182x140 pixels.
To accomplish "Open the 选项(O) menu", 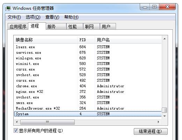I will click(33, 17).
